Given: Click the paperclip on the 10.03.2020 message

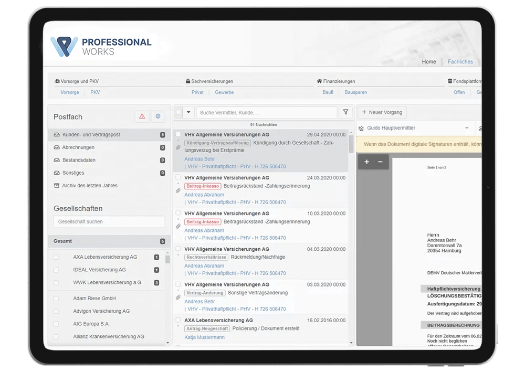Looking at the screenshot, I should (178, 226).
